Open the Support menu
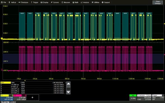The width and height of the screenshot is (165, 103). coord(106,2)
